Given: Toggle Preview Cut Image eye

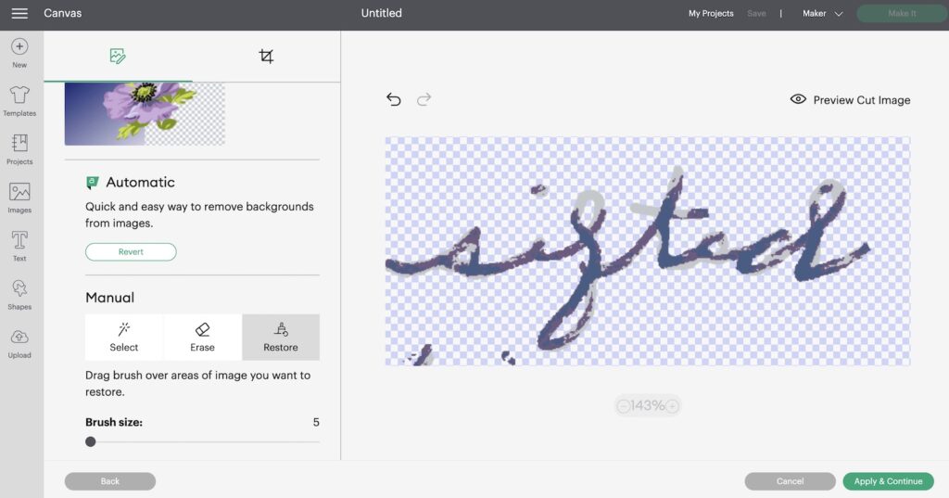Looking at the screenshot, I should [798, 98].
